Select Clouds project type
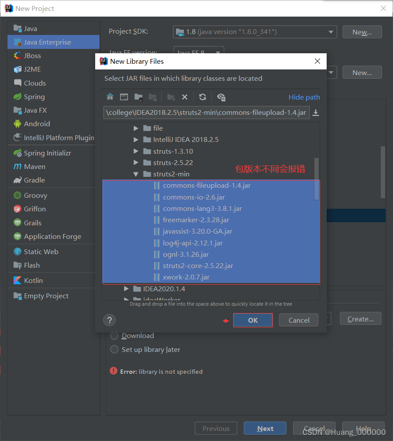The width and height of the screenshot is (393, 441). tap(53, 83)
